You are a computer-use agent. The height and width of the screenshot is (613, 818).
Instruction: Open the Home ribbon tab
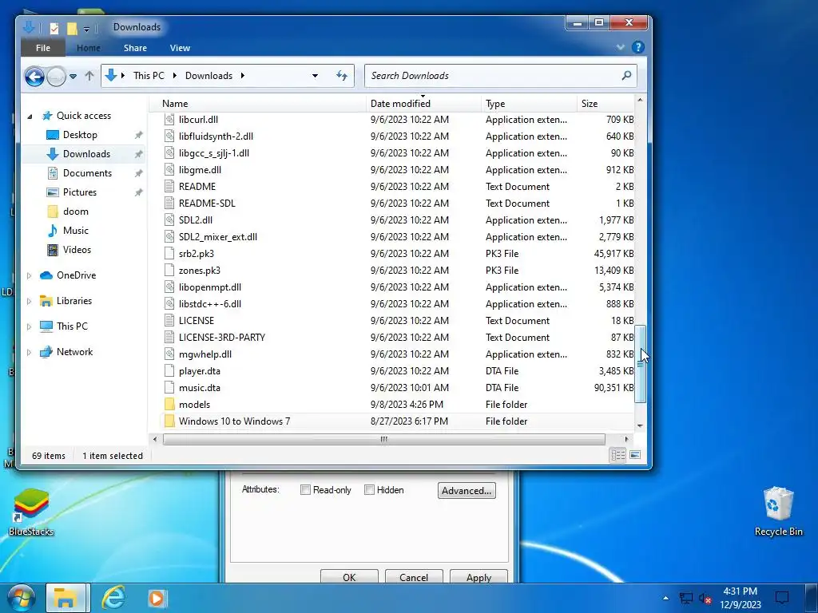(x=88, y=48)
